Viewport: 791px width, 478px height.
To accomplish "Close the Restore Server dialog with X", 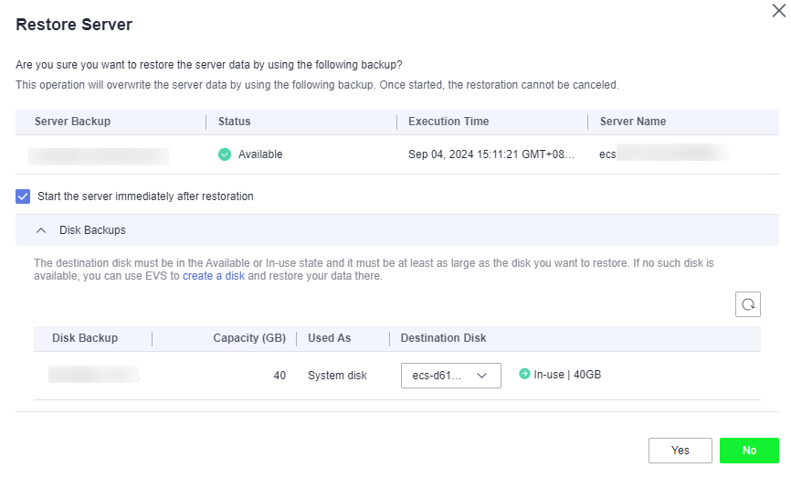I will point(778,12).
